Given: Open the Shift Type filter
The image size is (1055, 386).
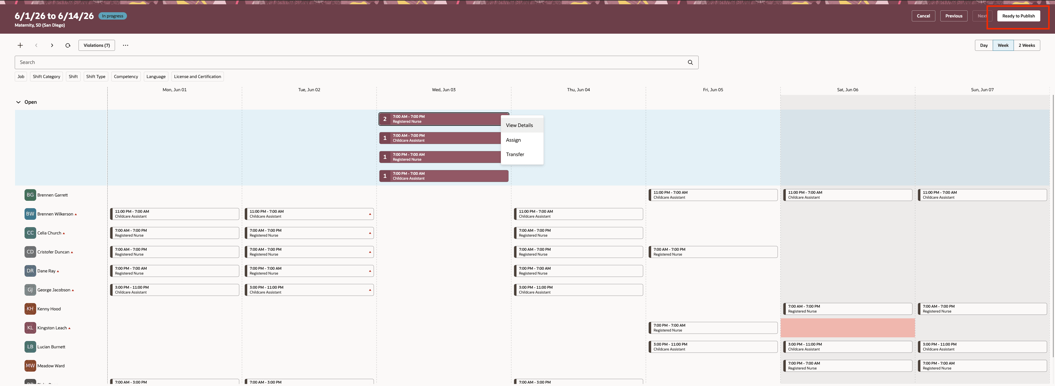Looking at the screenshot, I should pyautogui.click(x=96, y=77).
